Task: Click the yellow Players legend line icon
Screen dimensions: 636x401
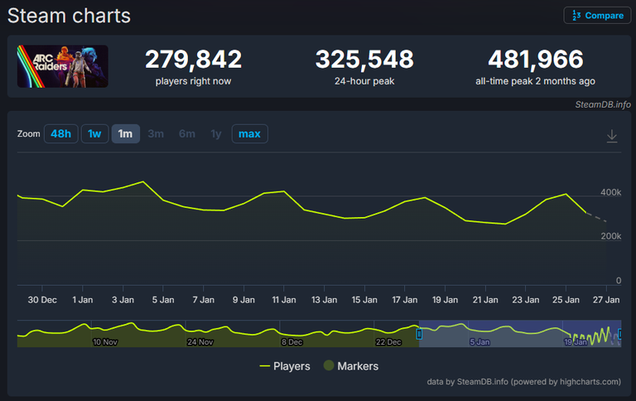Action: tap(265, 365)
